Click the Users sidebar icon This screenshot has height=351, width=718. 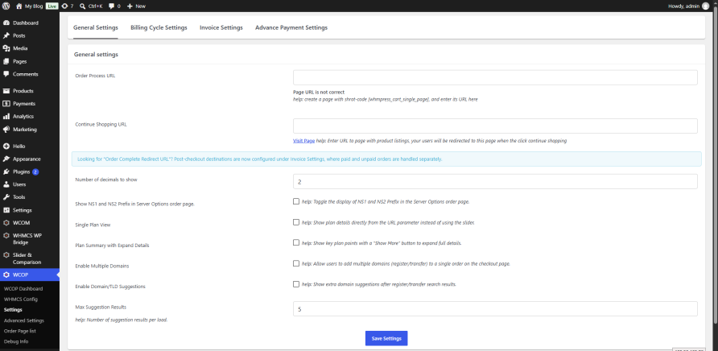[6, 184]
